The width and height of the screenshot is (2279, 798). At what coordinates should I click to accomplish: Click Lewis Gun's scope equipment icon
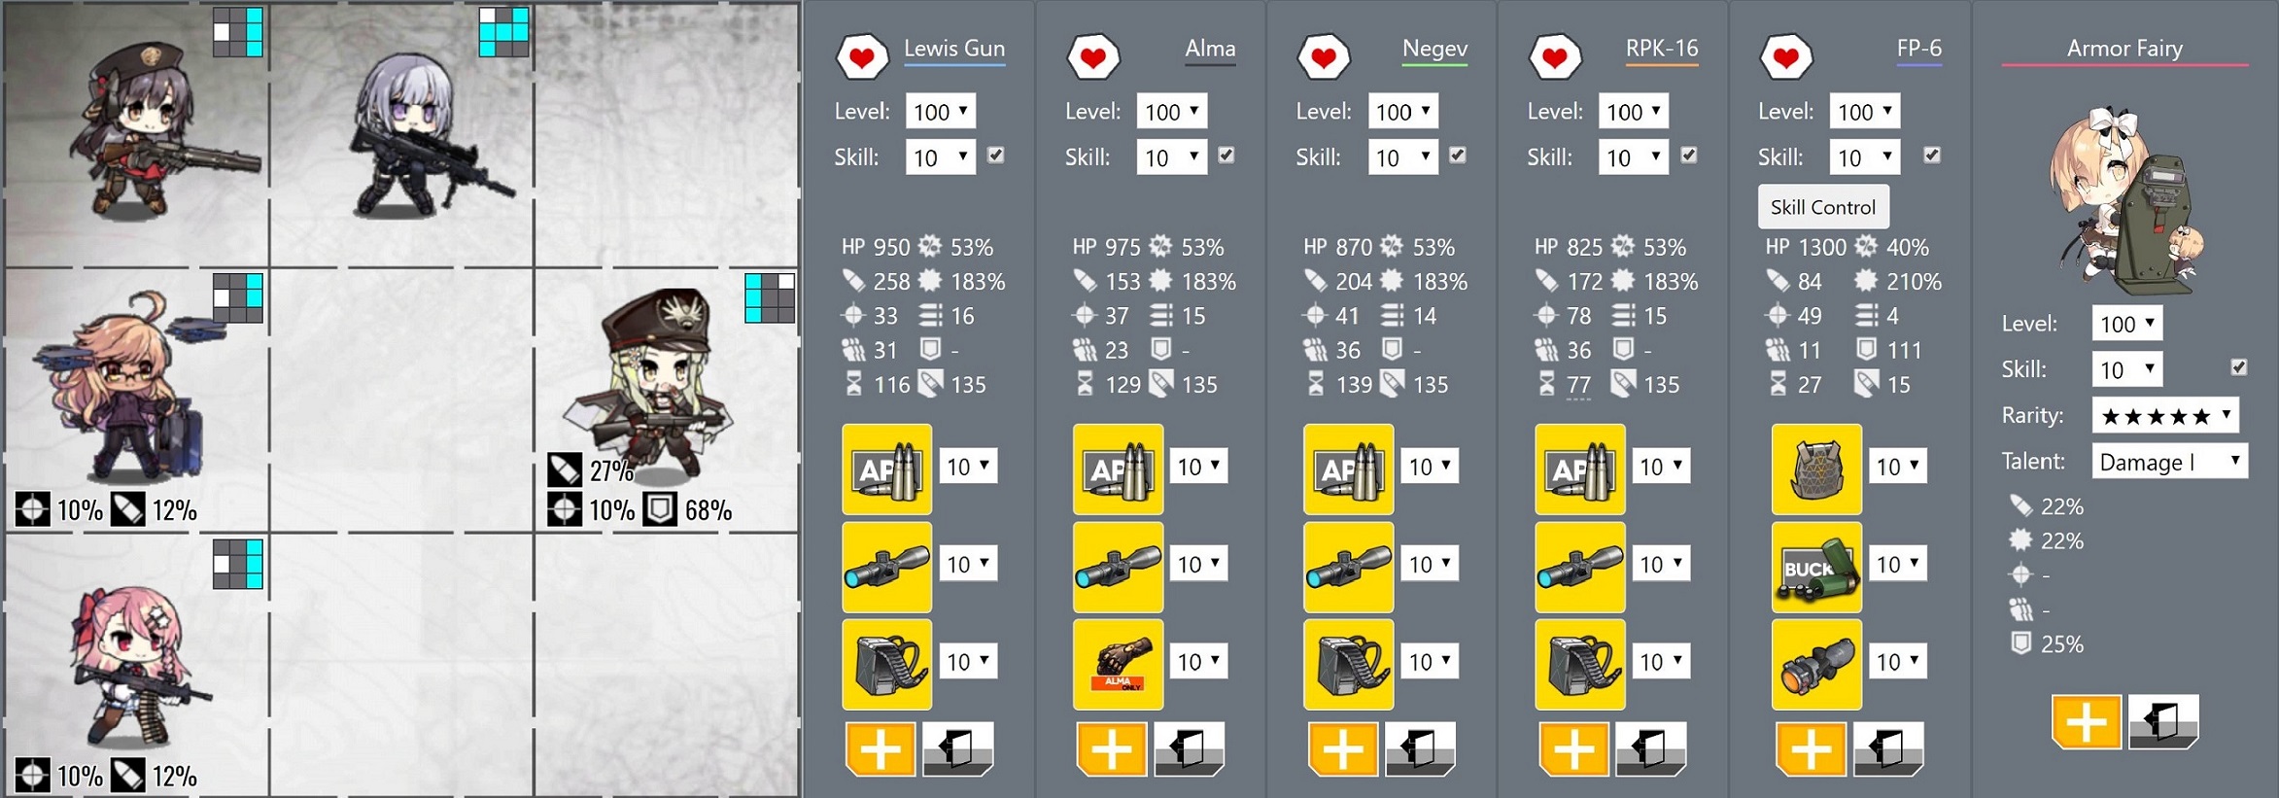[886, 567]
